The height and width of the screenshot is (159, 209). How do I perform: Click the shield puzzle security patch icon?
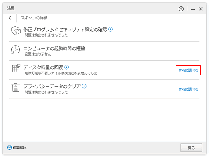click(x=16, y=30)
